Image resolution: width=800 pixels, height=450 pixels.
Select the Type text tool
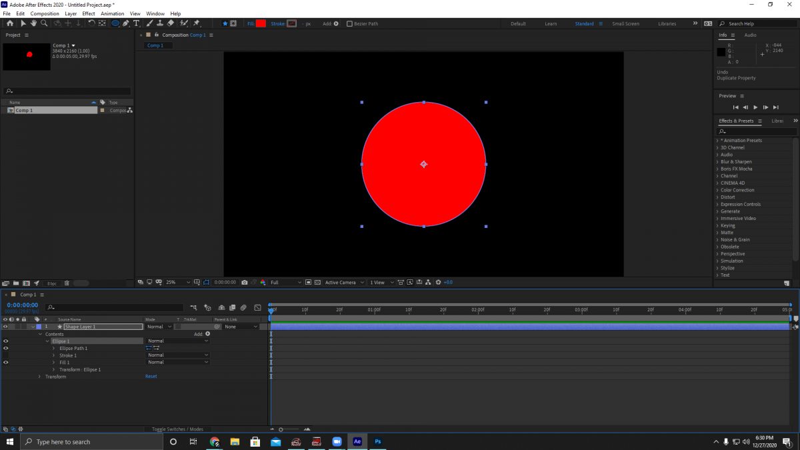pyautogui.click(x=136, y=23)
